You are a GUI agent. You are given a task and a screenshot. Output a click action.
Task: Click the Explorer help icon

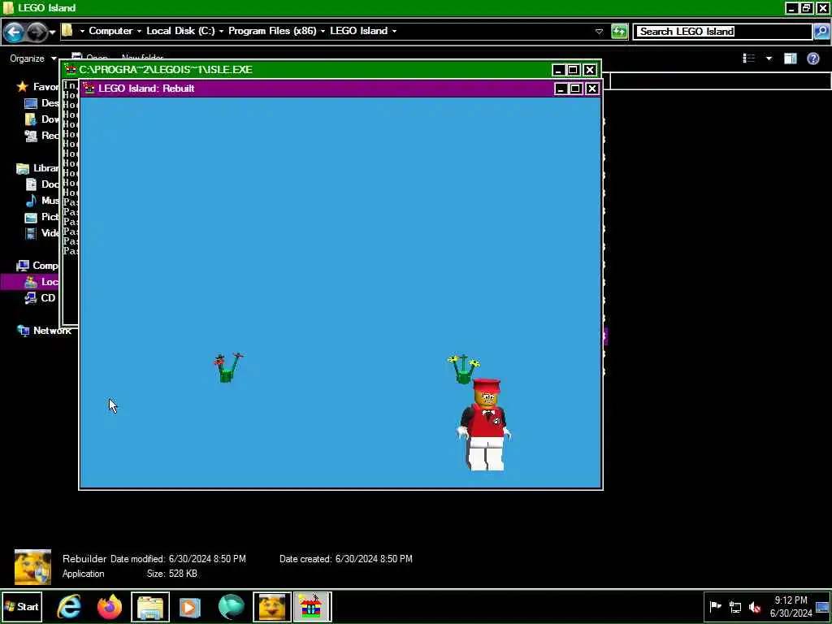812,58
